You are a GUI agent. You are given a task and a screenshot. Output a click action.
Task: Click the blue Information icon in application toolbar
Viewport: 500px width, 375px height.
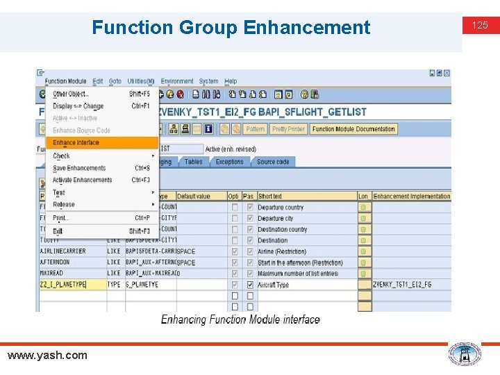[x=208, y=129]
